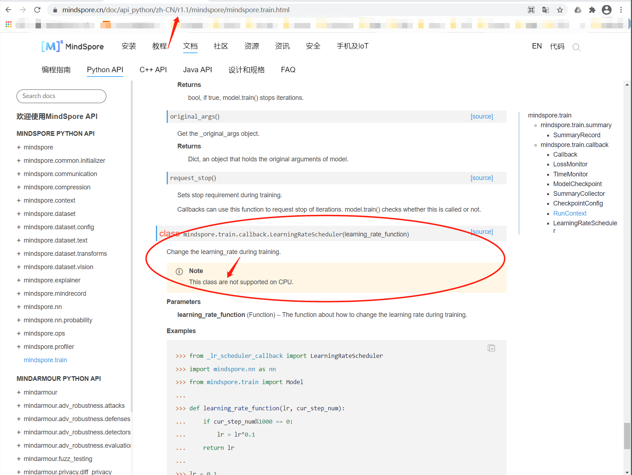This screenshot has height=475, width=632.
Task: Focus the Search docs field
Action: click(61, 96)
